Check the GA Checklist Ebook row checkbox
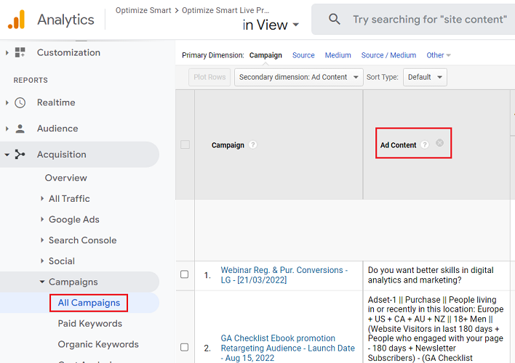Image resolution: width=515 pixels, height=363 pixels. 185,347
